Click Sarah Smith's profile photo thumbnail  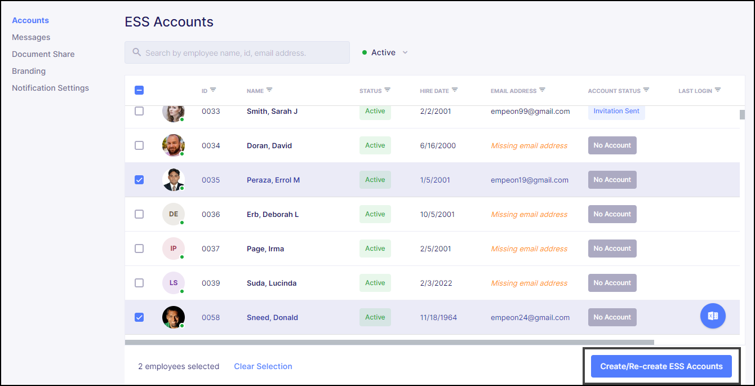point(173,111)
